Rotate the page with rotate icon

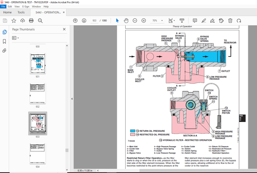point(239,20)
